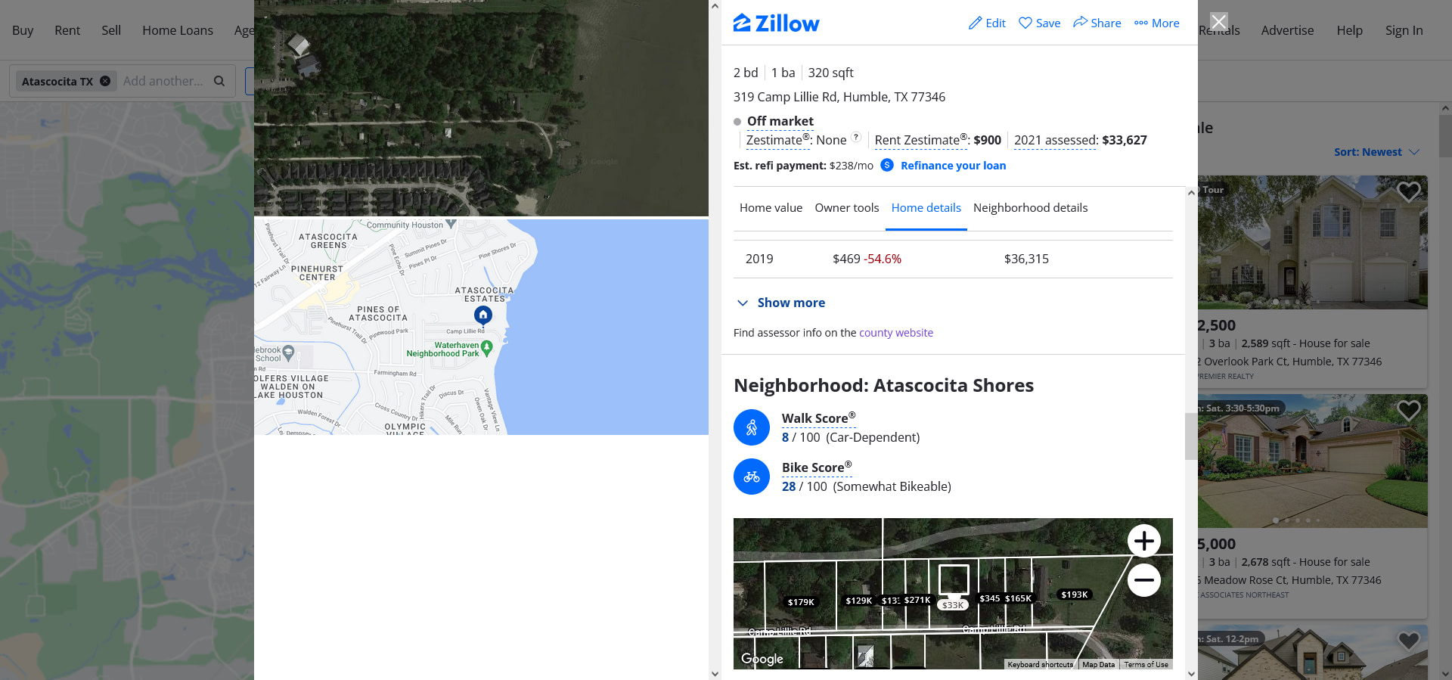Open the county website link
Image resolution: width=1452 pixels, height=680 pixels.
(x=896, y=333)
